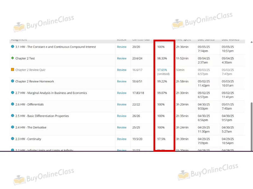Select the blue circle icon beside Chapter 2 Review Homework

coord(13,81)
